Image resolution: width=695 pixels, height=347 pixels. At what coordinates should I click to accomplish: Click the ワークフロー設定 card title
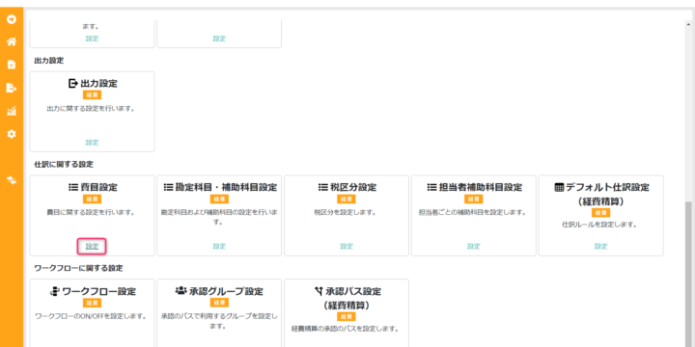click(99, 292)
